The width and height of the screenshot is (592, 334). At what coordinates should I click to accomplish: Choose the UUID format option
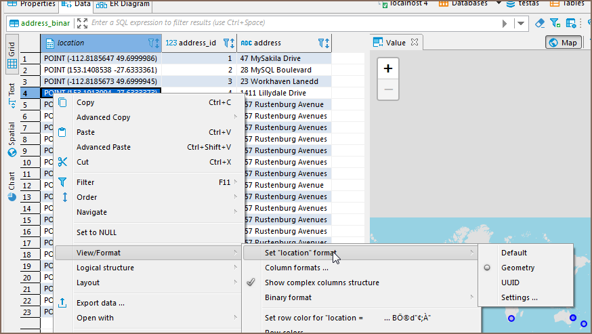(510, 283)
